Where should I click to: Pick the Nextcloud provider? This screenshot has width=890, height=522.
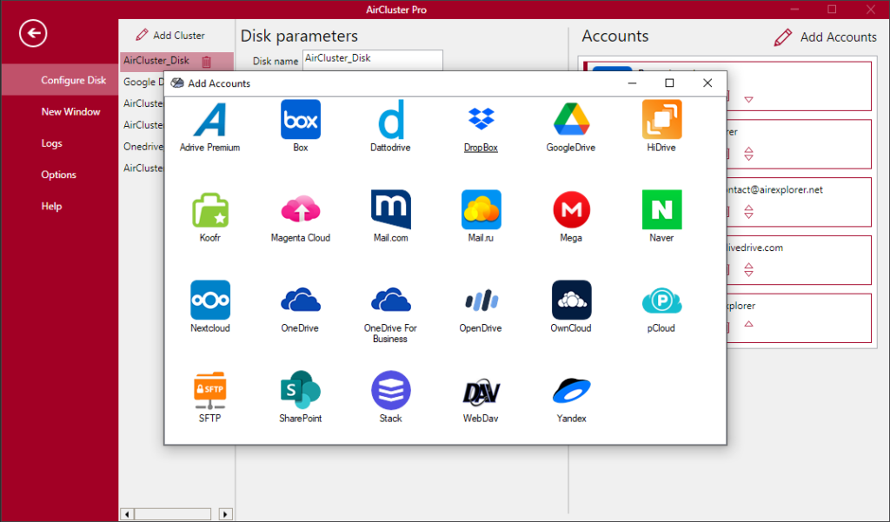pyautogui.click(x=210, y=307)
